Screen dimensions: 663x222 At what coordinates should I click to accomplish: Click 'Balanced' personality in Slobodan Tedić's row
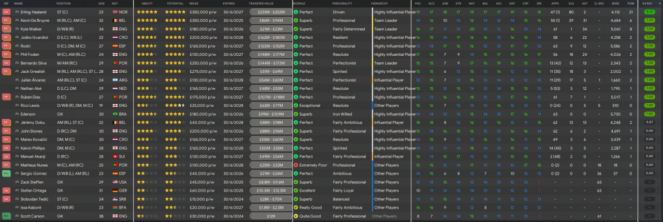point(341,199)
